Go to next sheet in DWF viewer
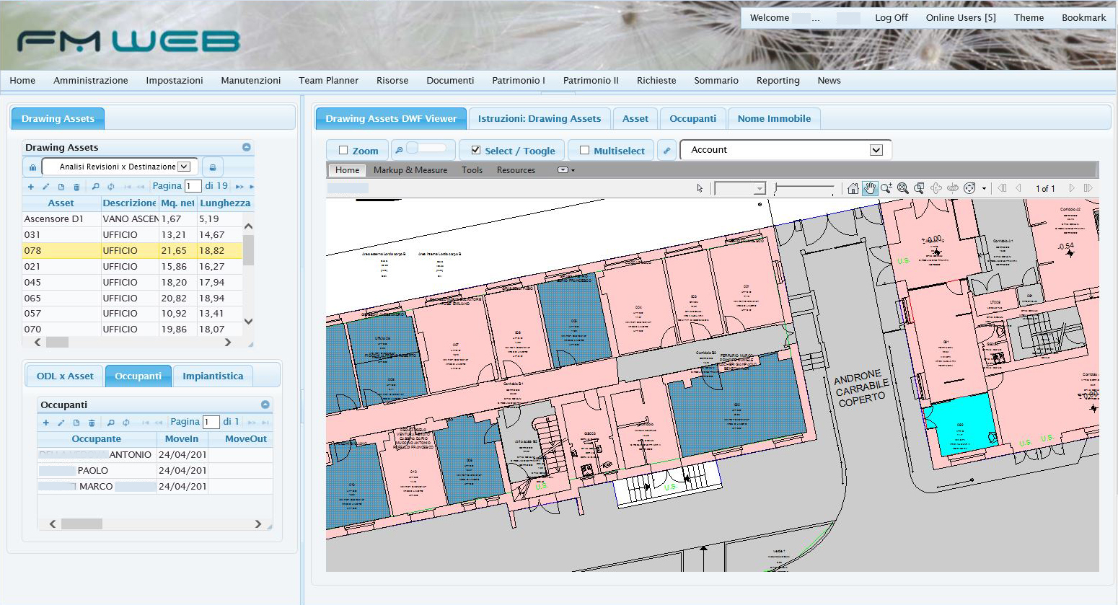 pos(1072,188)
